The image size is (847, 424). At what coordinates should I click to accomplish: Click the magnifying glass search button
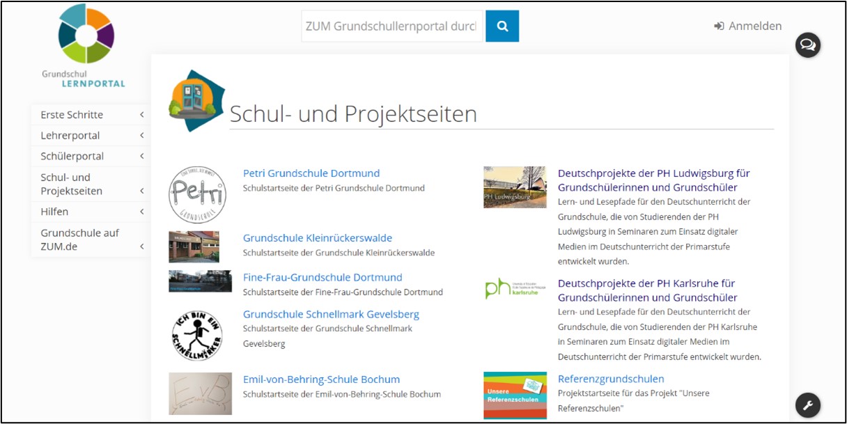tap(502, 26)
